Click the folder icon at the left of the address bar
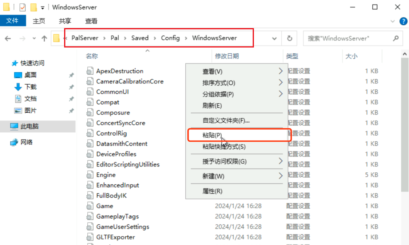The height and width of the screenshot is (245, 409). click(x=57, y=38)
